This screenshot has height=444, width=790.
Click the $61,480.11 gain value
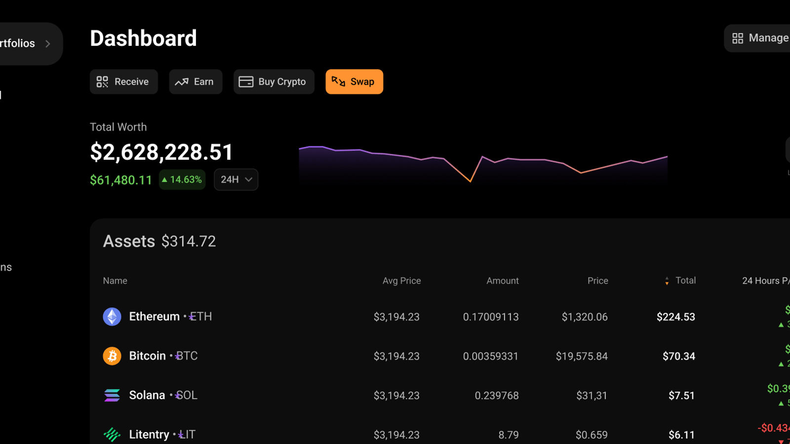(x=121, y=180)
